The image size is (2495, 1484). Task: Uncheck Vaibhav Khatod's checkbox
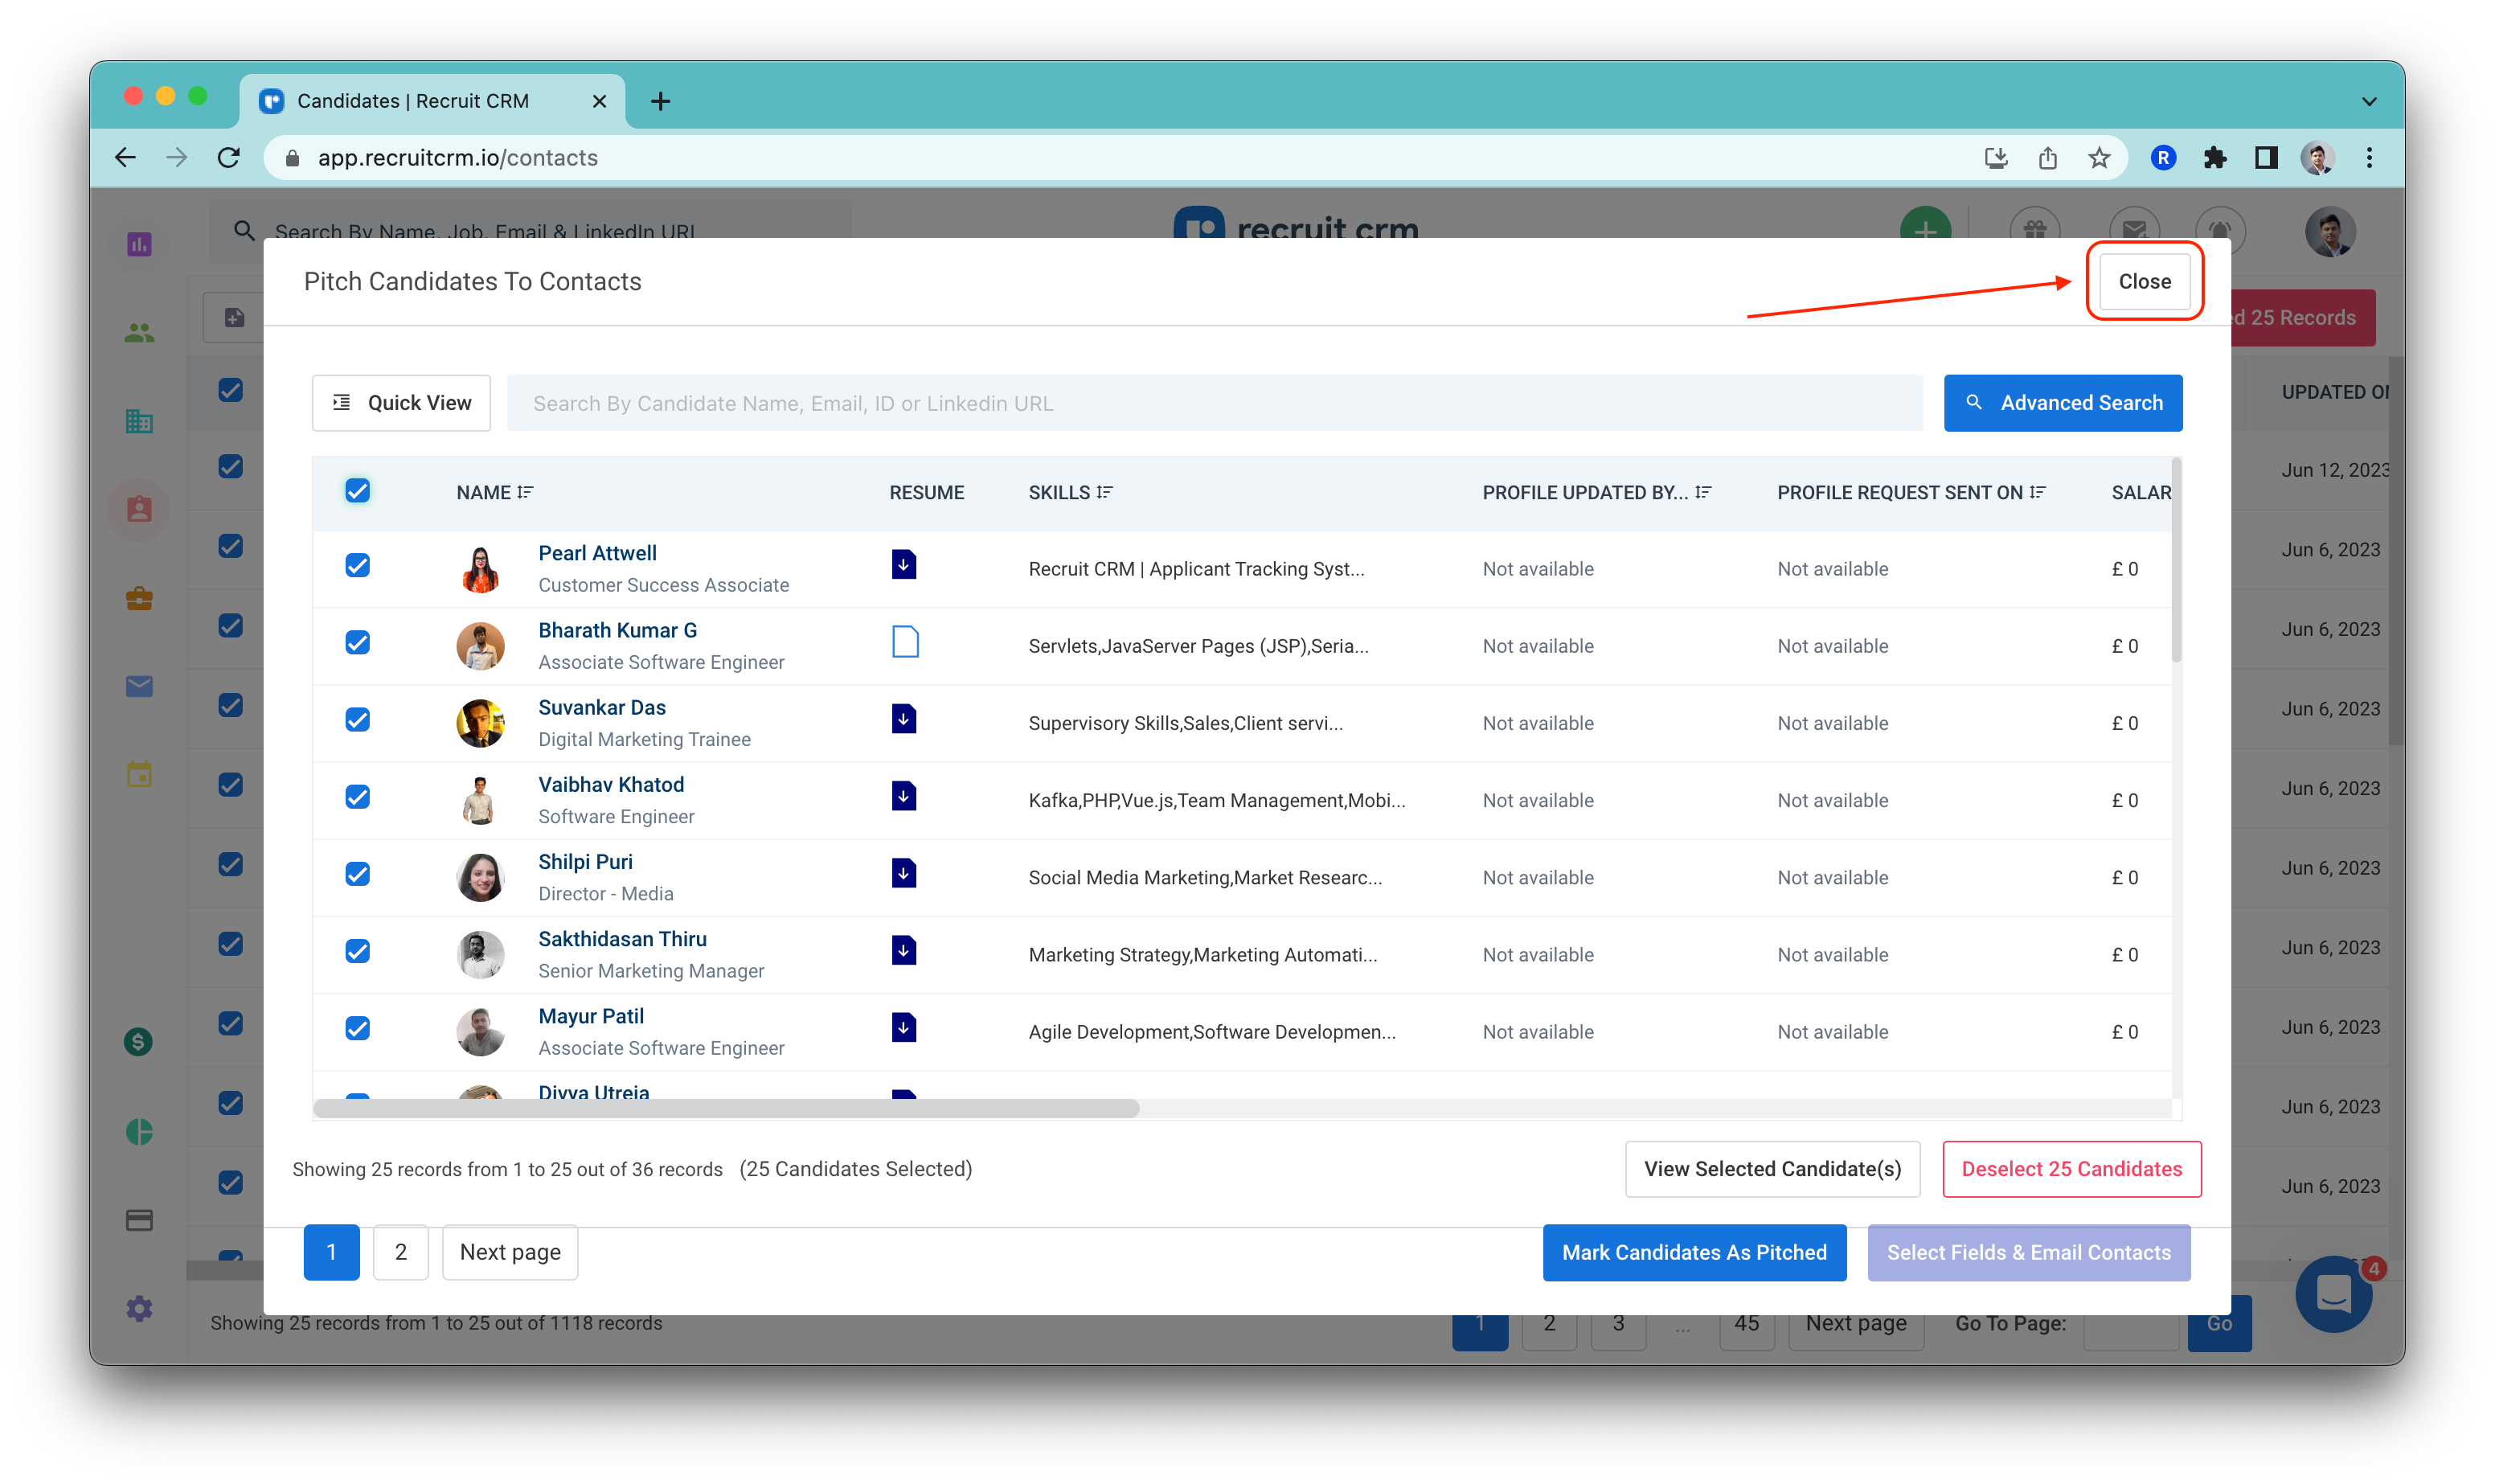tap(357, 797)
